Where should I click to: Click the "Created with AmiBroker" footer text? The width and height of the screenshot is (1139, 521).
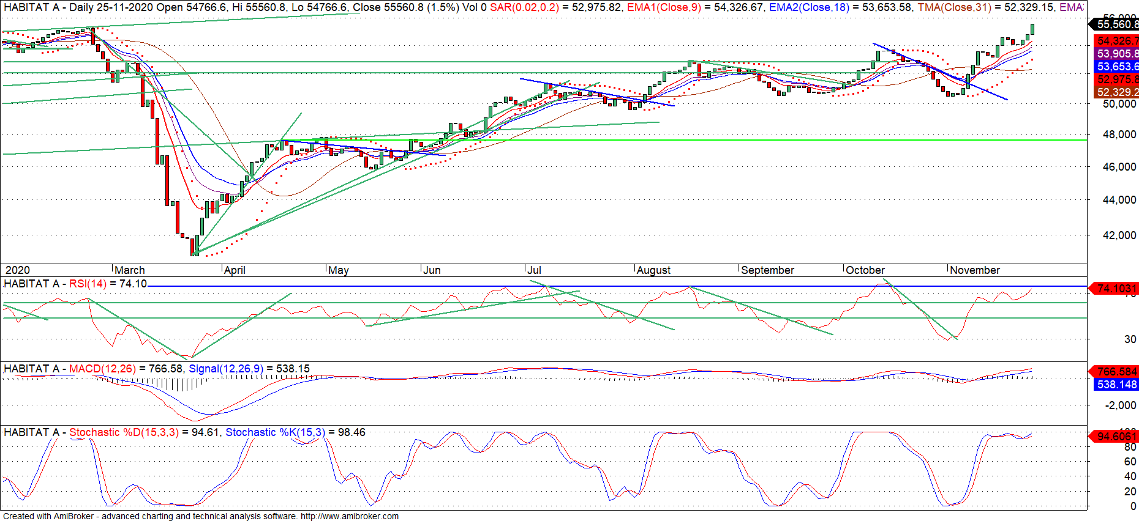(48, 516)
